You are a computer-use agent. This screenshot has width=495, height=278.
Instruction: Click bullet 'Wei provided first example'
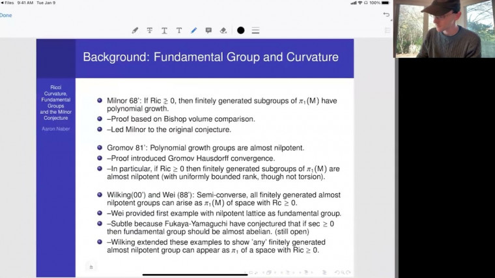[224, 214]
